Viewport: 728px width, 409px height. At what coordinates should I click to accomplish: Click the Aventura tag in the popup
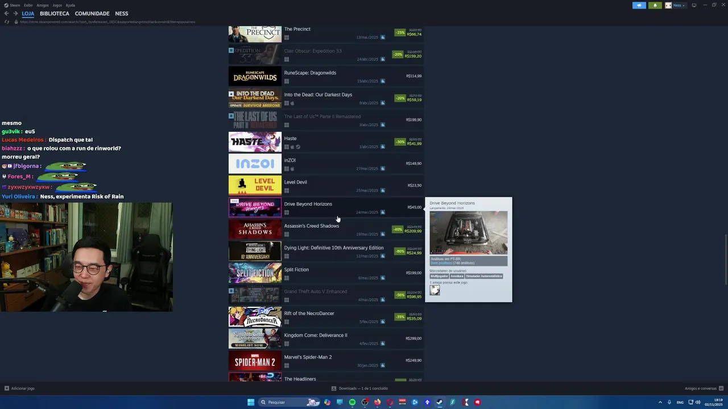[457, 276]
